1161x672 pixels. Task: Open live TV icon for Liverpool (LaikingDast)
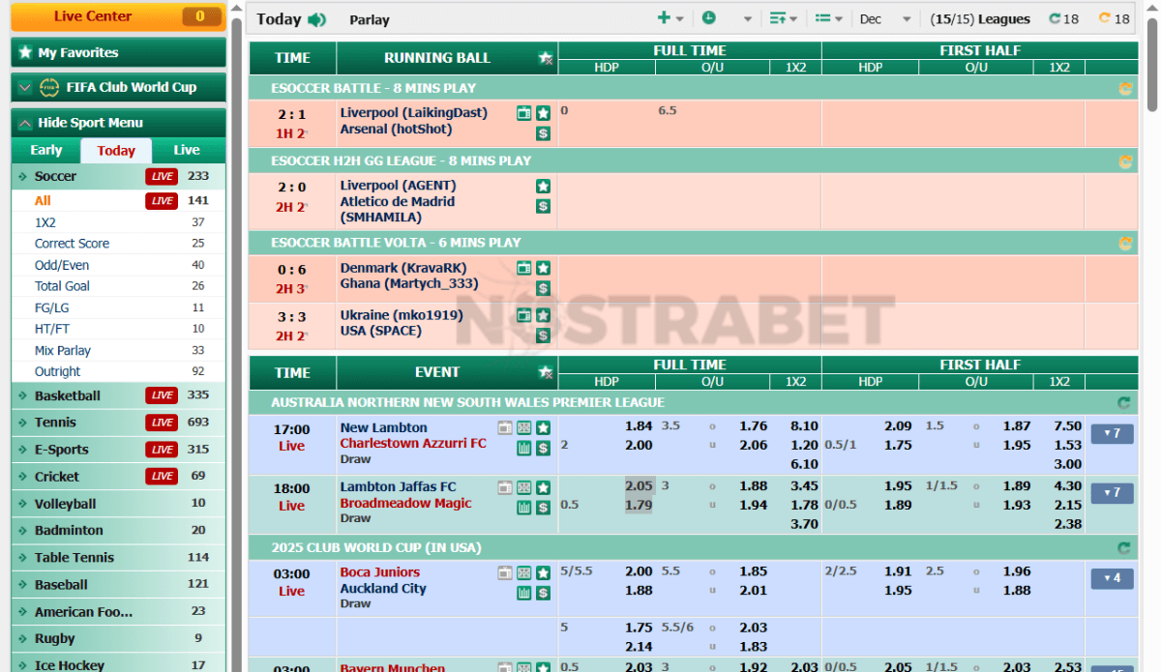[x=524, y=113]
